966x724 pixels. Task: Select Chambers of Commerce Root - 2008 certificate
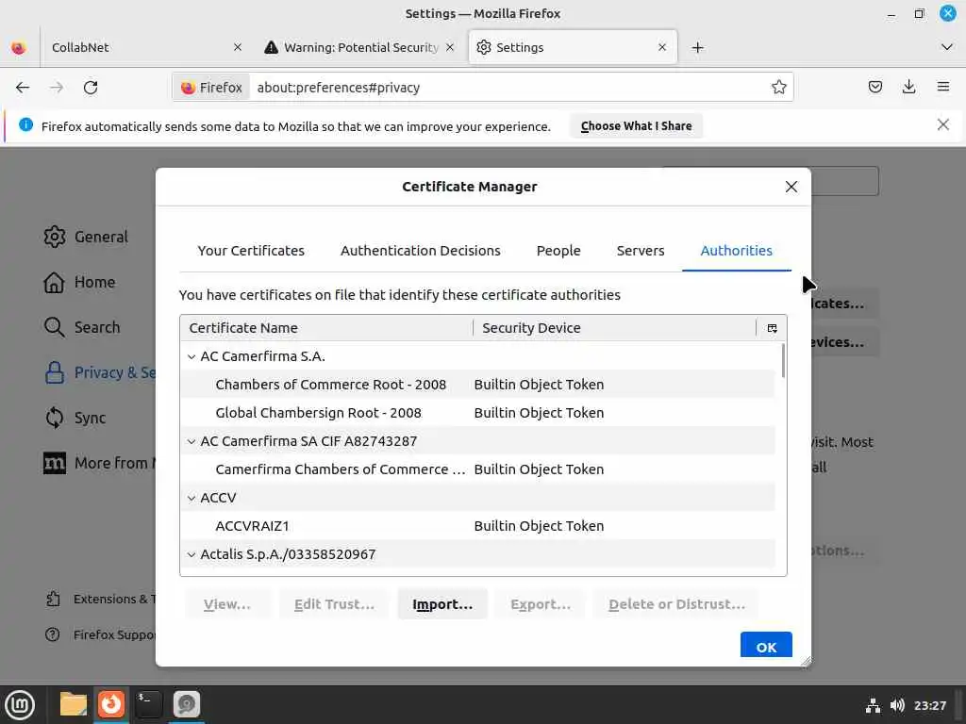click(x=477, y=385)
